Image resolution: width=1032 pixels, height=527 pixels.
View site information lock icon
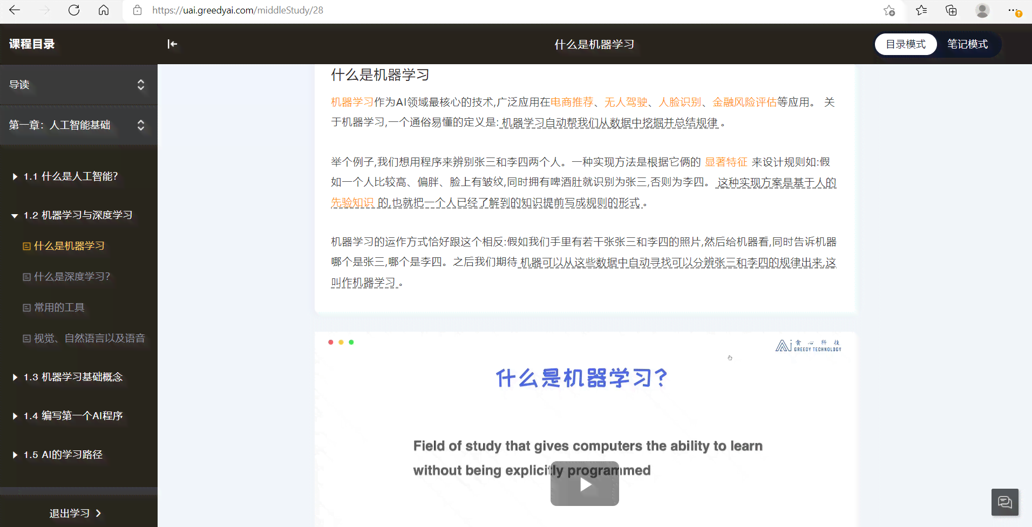[x=138, y=10]
